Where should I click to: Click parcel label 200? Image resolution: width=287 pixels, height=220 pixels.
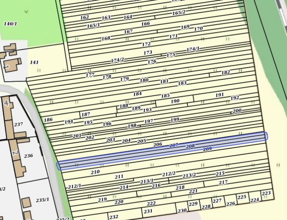[x=237, y=111]
